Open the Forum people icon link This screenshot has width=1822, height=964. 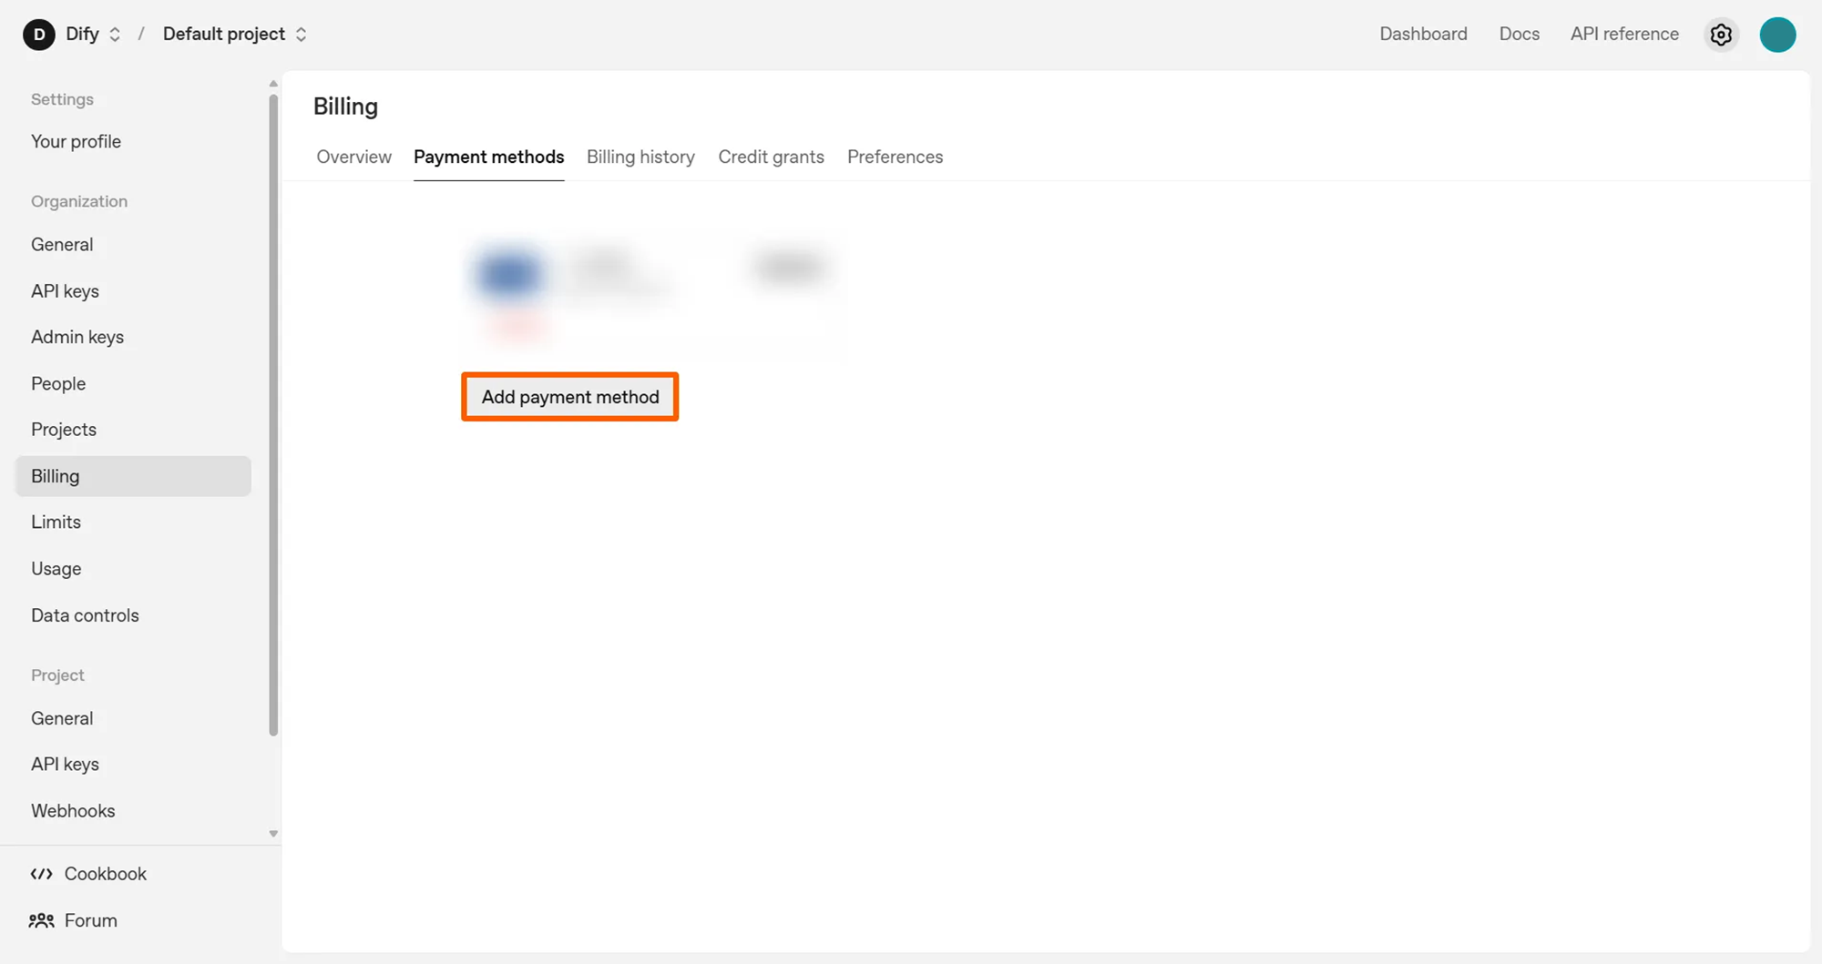tap(42, 920)
